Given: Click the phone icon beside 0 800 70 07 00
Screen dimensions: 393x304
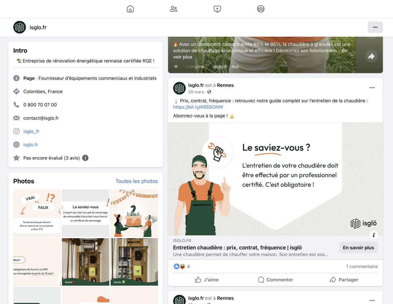Looking at the screenshot, I should coord(16,105).
